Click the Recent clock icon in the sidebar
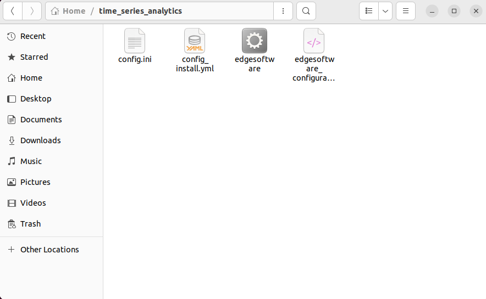 pyautogui.click(x=12, y=36)
